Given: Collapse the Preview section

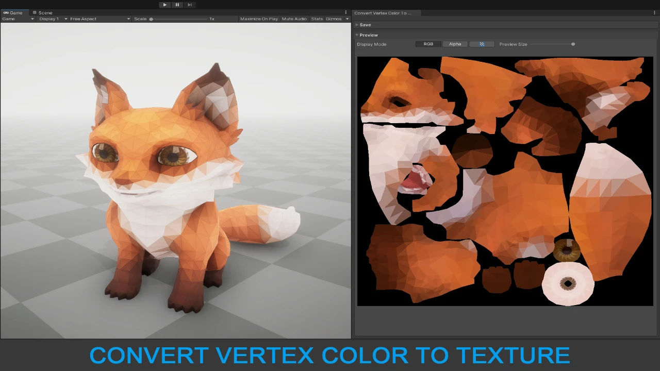Looking at the screenshot, I should 368,35.
